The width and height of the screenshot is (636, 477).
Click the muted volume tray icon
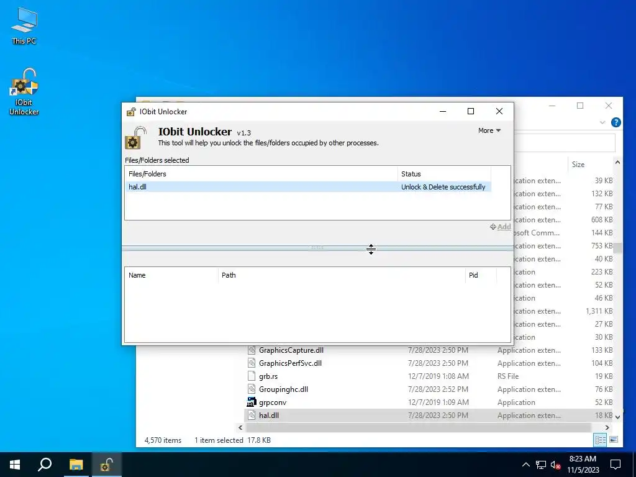pyautogui.click(x=555, y=465)
